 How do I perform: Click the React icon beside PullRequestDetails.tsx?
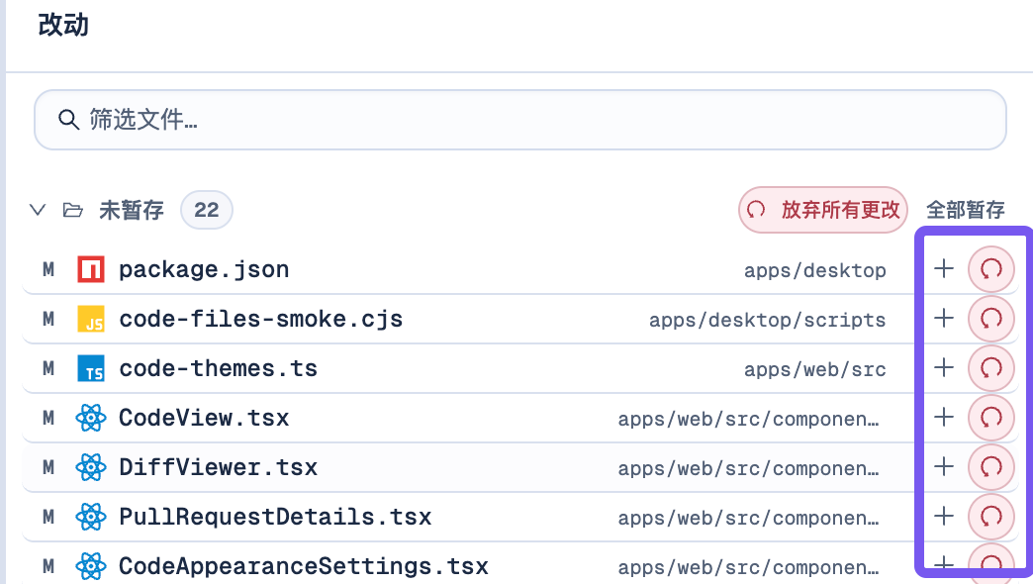(x=91, y=516)
